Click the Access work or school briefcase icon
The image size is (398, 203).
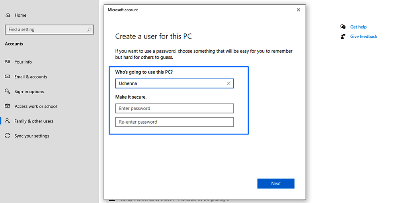point(8,106)
